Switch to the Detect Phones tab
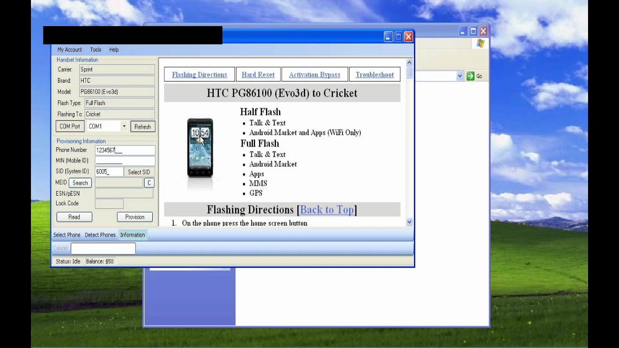The height and width of the screenshot is (348, 619). [x=100, y=235]
